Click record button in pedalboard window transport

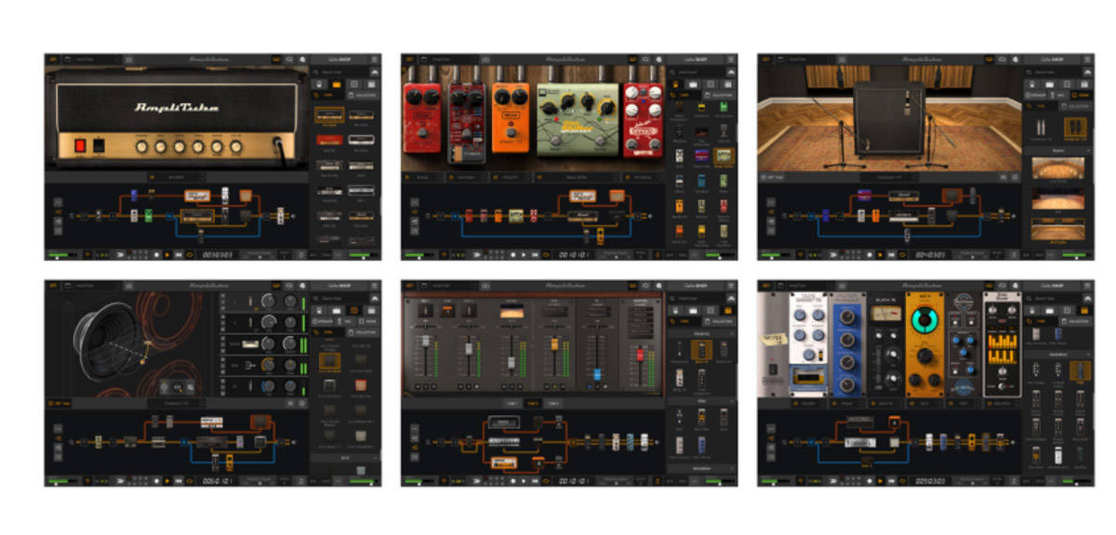(x=513, y=254)
